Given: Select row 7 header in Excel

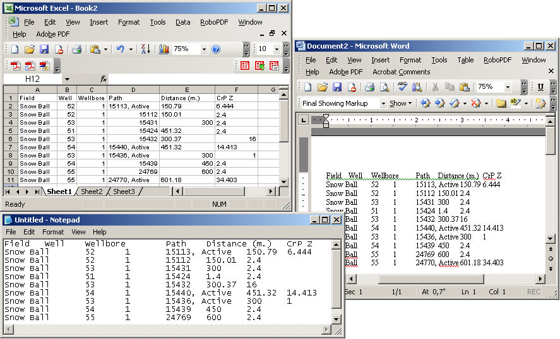Looking at the screenshot, I should pyautogui.click(x=10, y=147).
